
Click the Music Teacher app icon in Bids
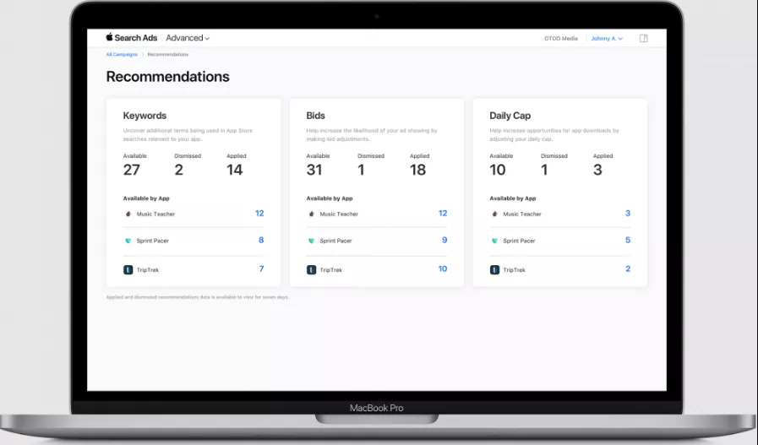pos(311,214)
